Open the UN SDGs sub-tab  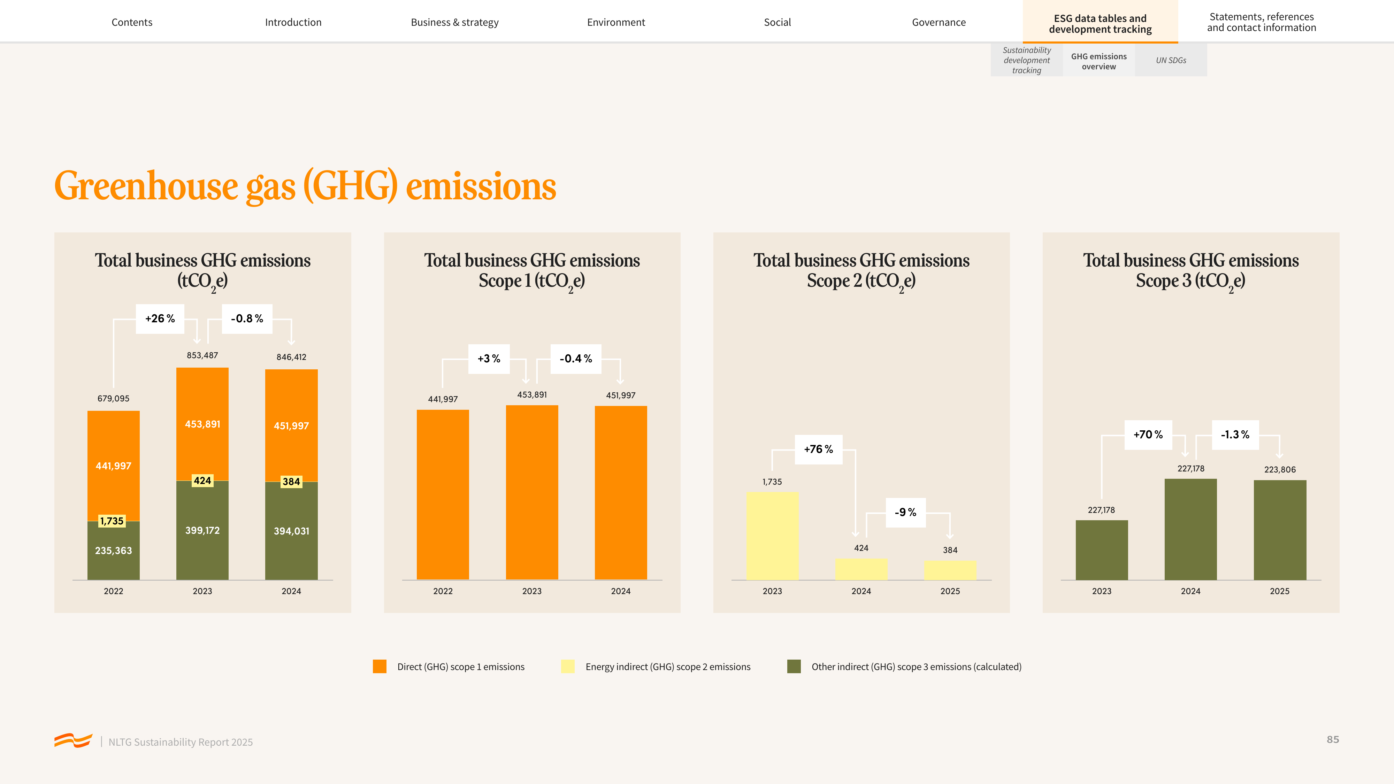(1171, 60)
